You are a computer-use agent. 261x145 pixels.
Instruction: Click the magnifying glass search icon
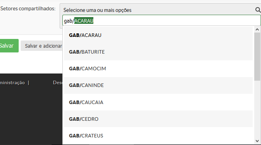tap(258, 10)
